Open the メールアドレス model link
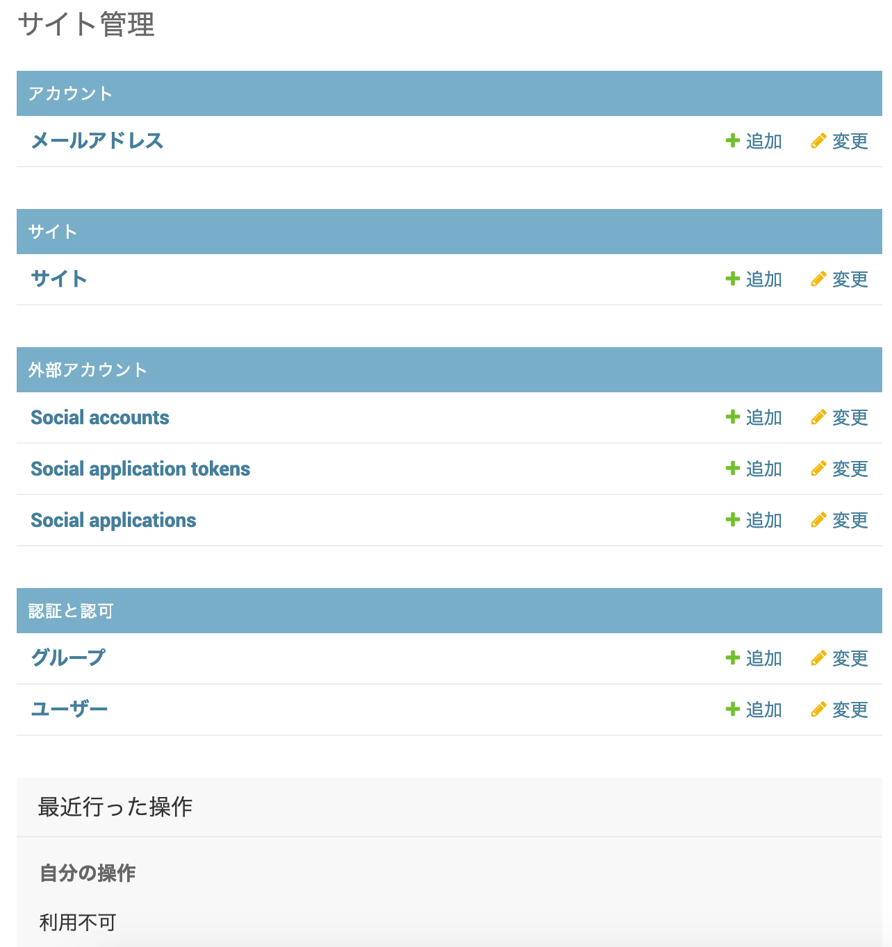 (x=97, y=141)
